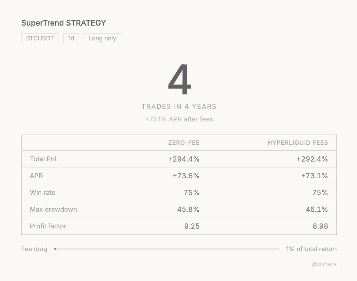Click the +73.1% APR after fees subtitle
This screenshot has height=281, width=357.
click(179, 119)
